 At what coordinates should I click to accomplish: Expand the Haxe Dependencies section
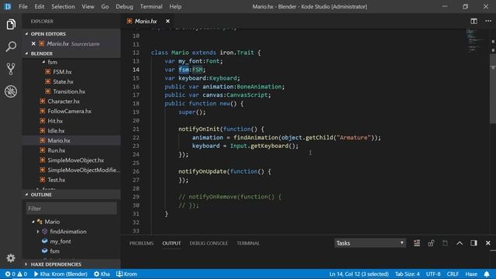[26, 264]
